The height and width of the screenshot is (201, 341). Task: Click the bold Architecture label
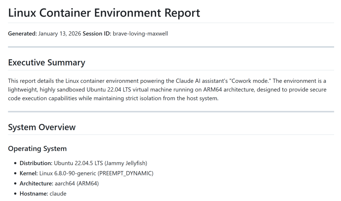pos(36,183)
